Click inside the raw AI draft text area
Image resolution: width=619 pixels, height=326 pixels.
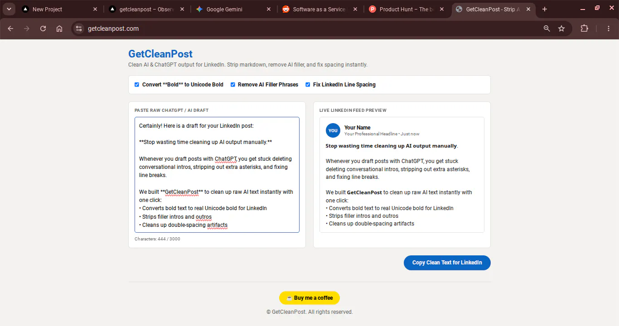[217, 175]
